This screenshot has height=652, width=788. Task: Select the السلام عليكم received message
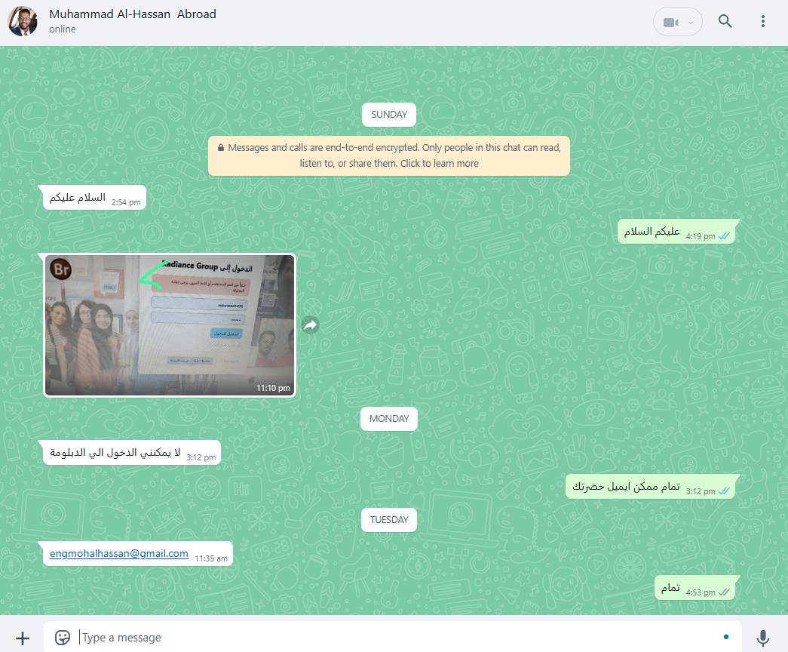point(94,198)
